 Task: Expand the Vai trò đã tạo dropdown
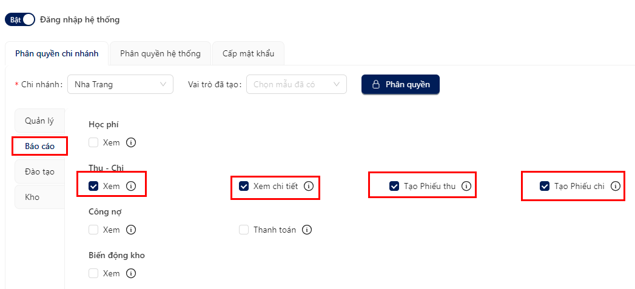pos(297,85)
